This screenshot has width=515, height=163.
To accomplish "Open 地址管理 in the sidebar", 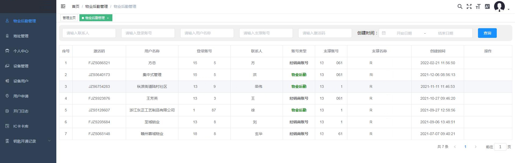I will 21,36.
